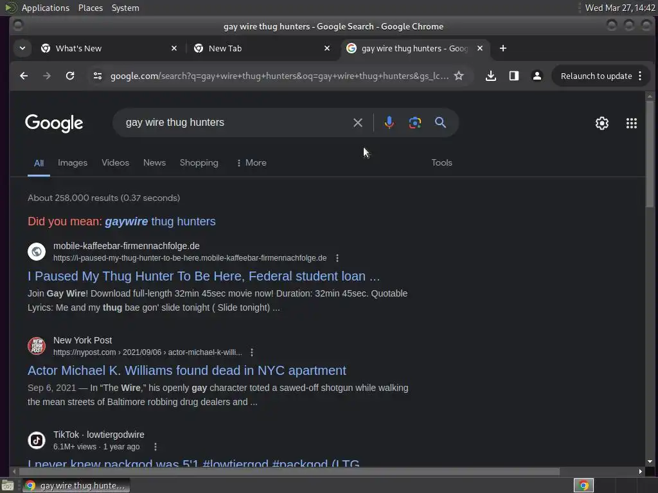658x493 pixels.
Task: Open site information icon in address bar
Action: point(98,76)
